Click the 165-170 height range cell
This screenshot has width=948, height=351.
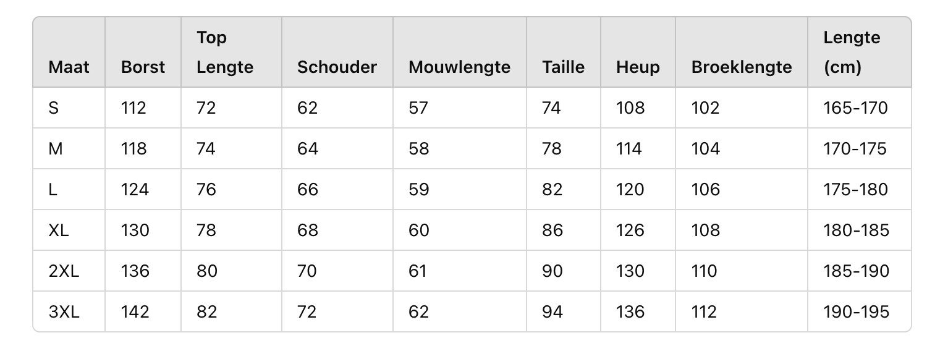pos(855,108)
